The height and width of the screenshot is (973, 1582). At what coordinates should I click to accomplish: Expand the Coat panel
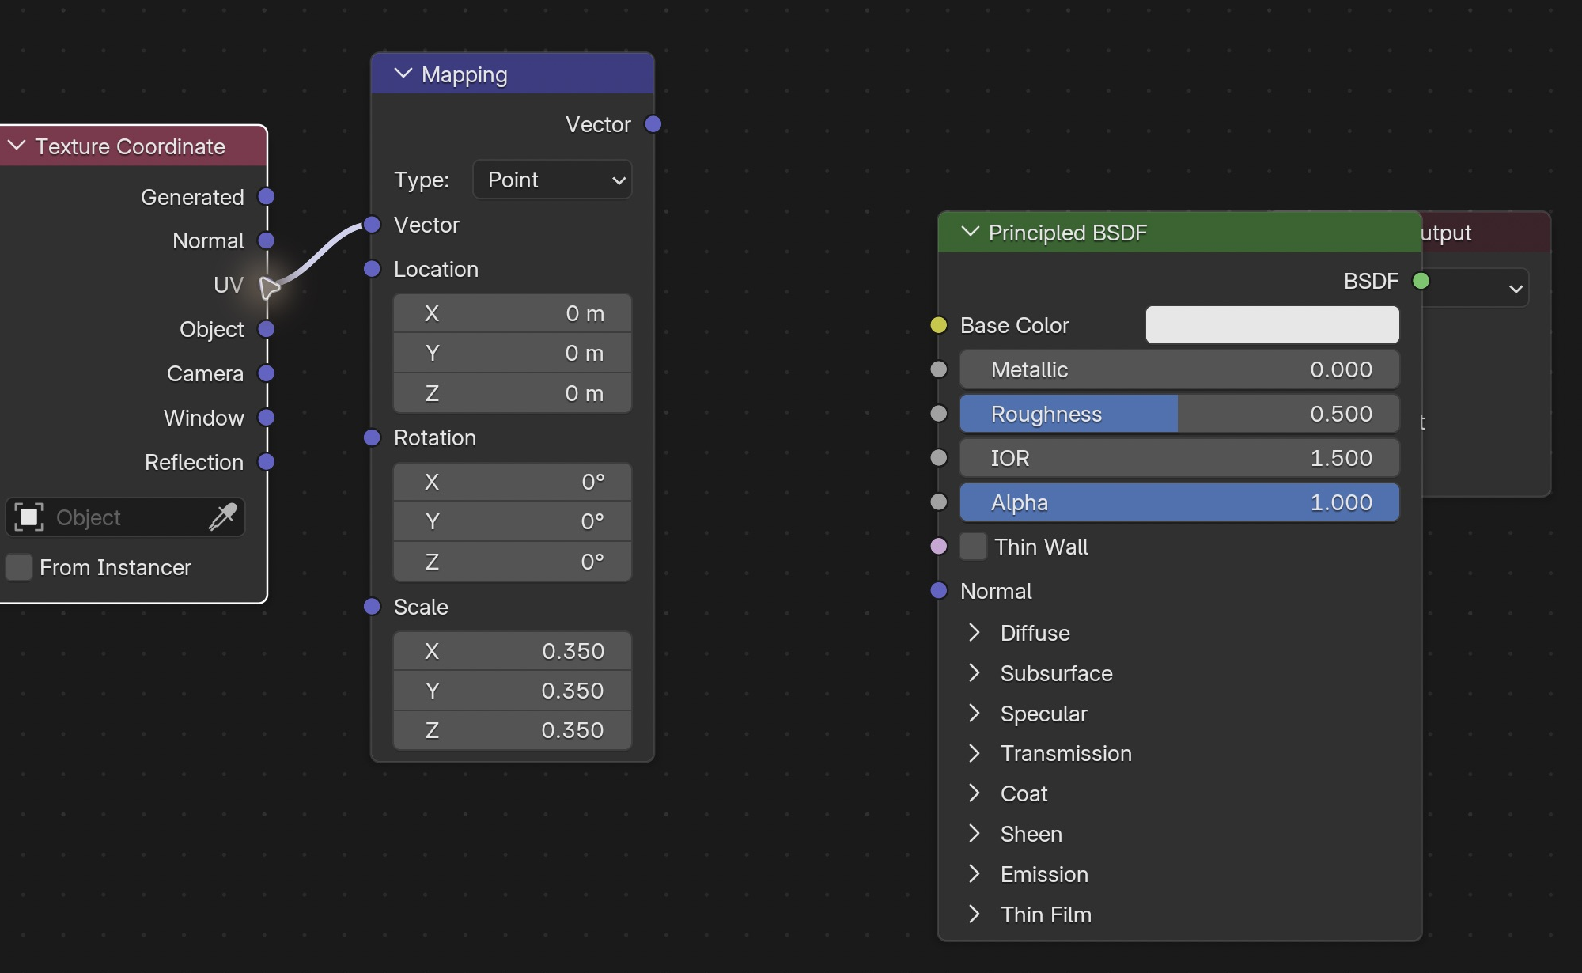(x=975, y=793)
